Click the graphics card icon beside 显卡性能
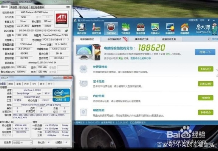This screenshot has height=151, width=218. (83, 84)
